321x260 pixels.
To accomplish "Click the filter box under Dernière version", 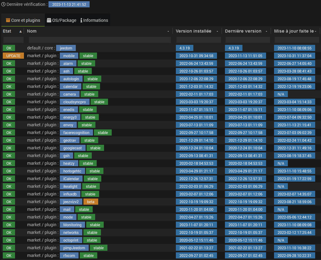I will pos(247,40).
